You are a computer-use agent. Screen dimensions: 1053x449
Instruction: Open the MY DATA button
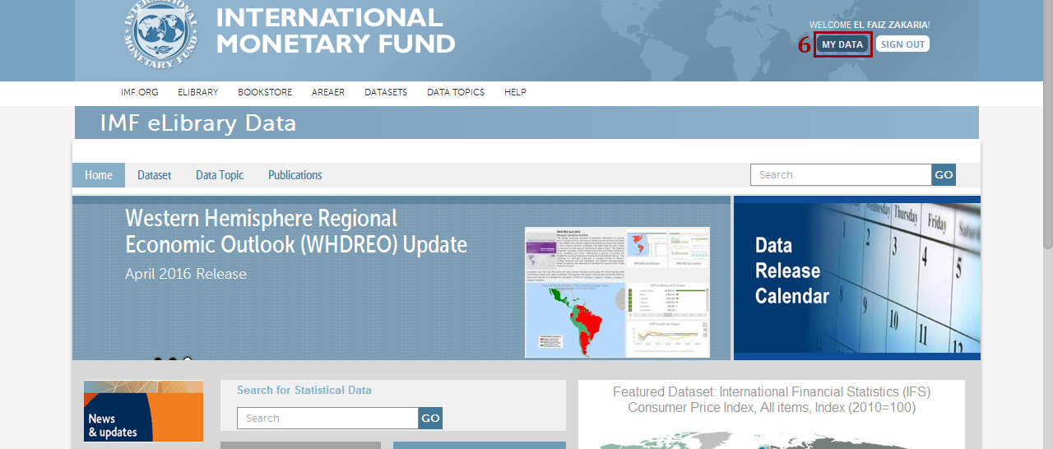click(x=842, y=44)
